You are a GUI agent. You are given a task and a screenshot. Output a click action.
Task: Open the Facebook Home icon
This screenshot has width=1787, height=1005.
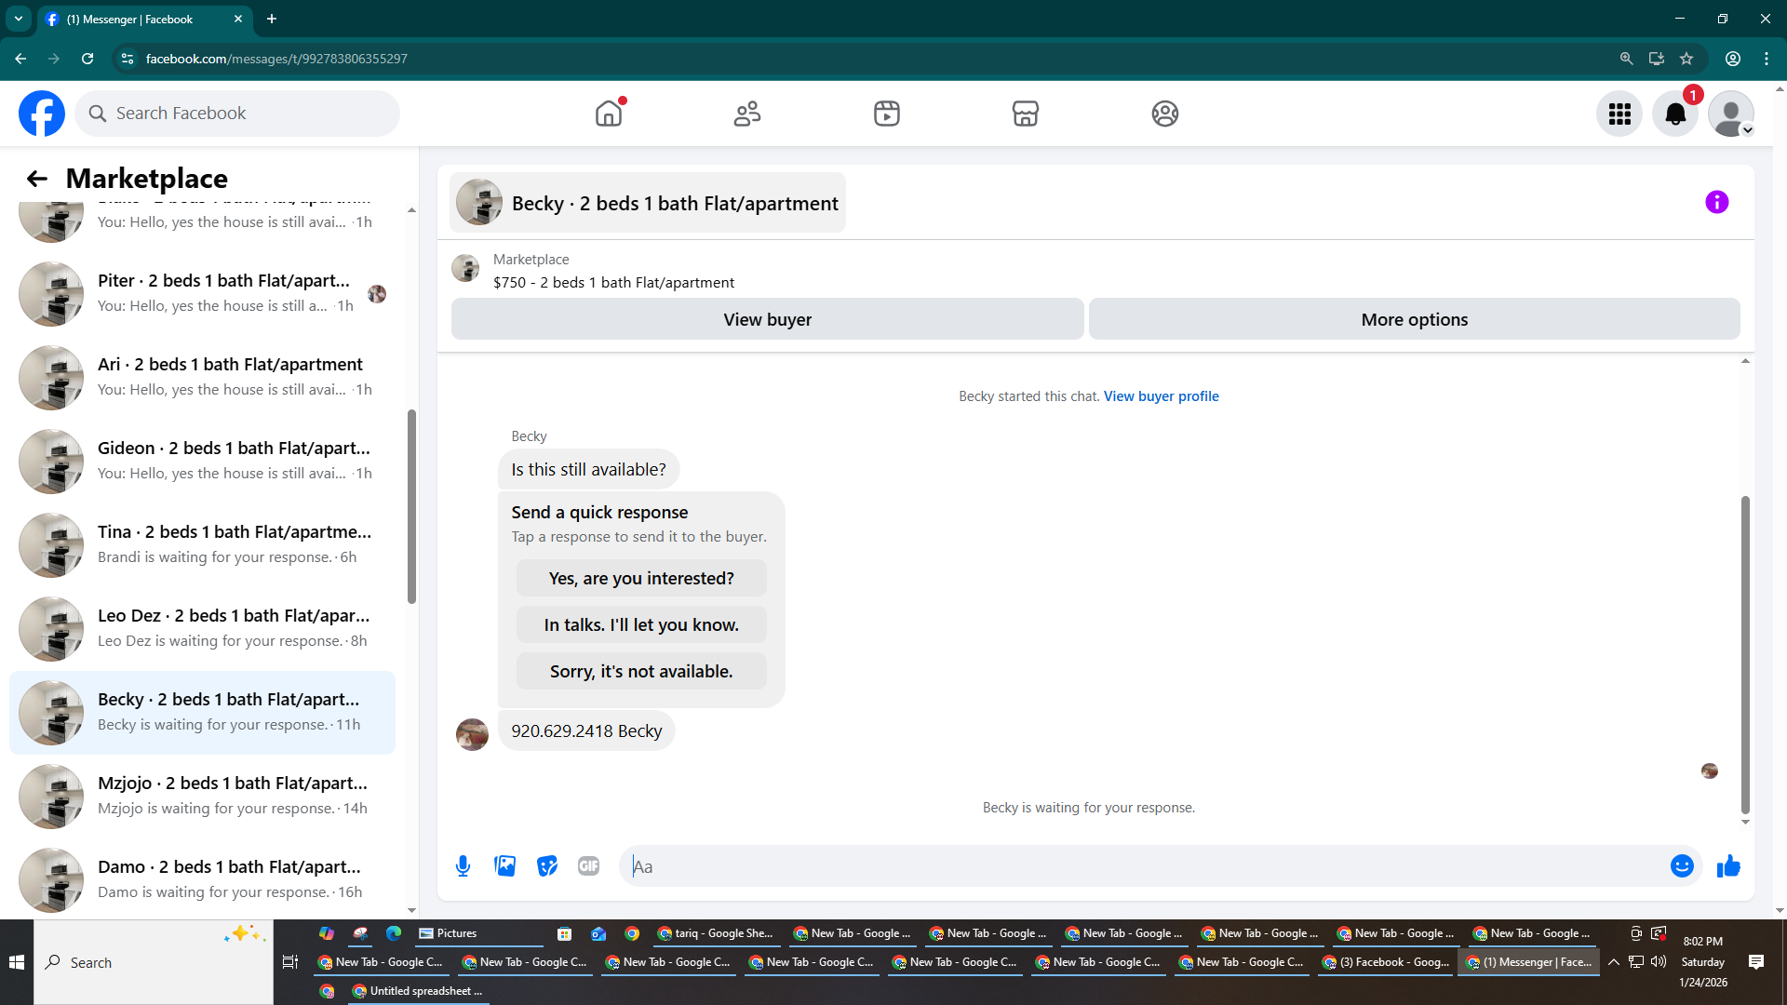click(609, 114)
